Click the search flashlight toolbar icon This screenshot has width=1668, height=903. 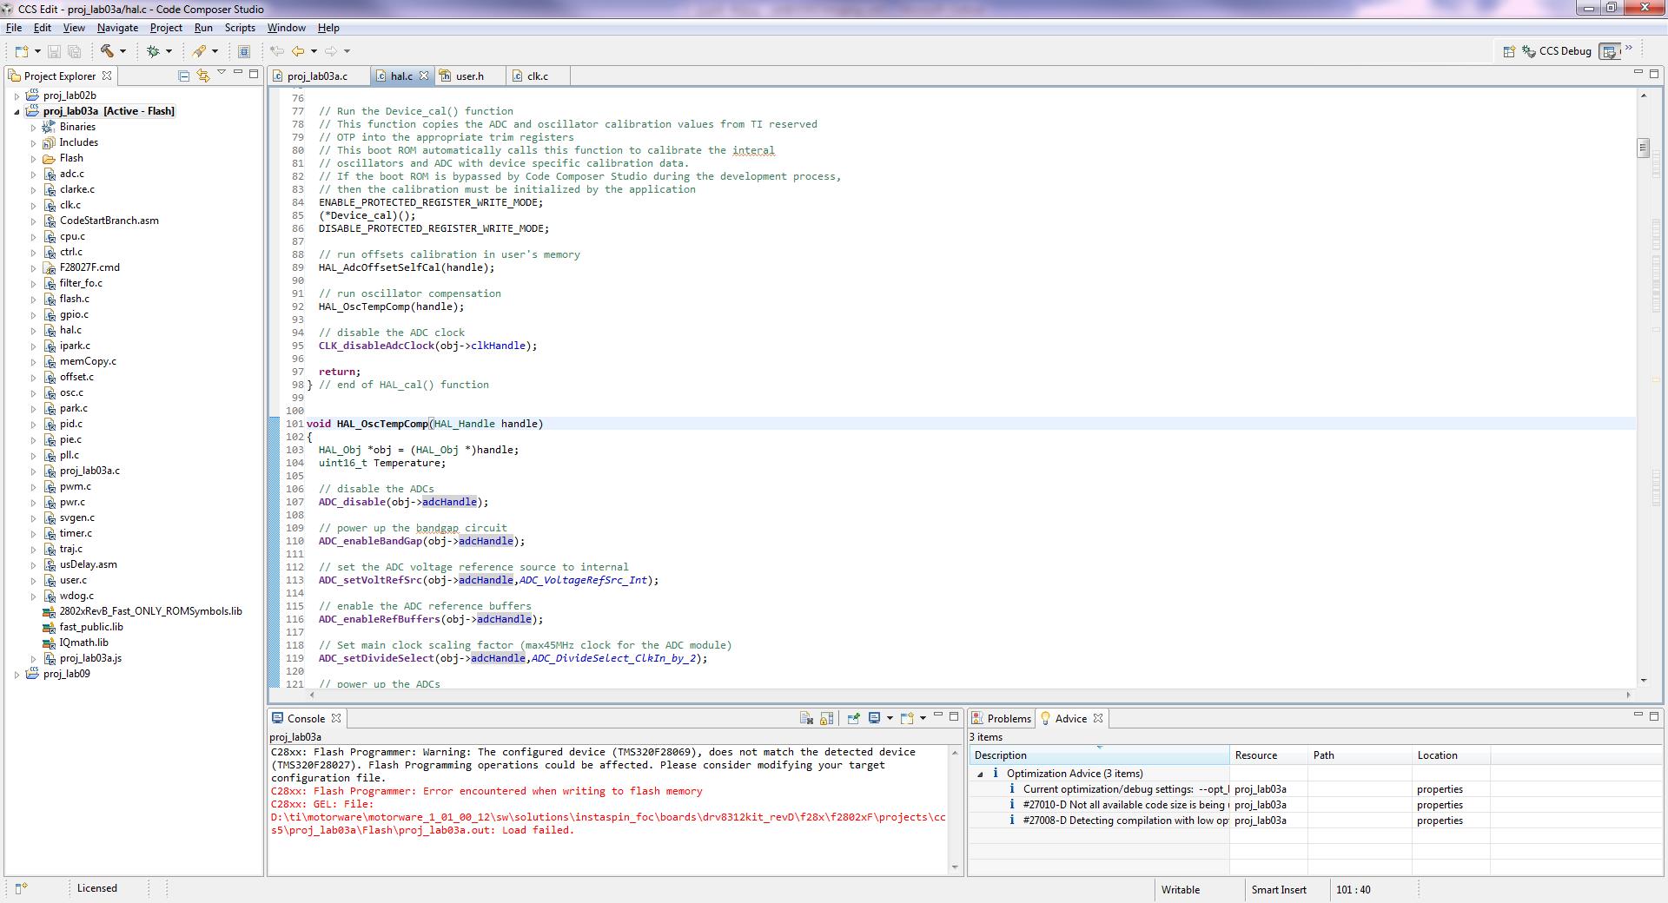pyautogui.click(x=199, y=51)
